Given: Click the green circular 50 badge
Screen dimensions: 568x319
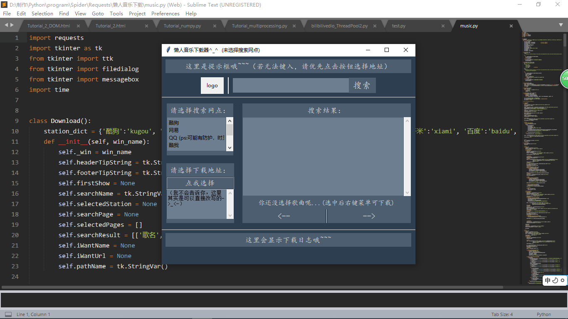Looking at the screenshot, I should pyautogui.click(x=564, y=79).
